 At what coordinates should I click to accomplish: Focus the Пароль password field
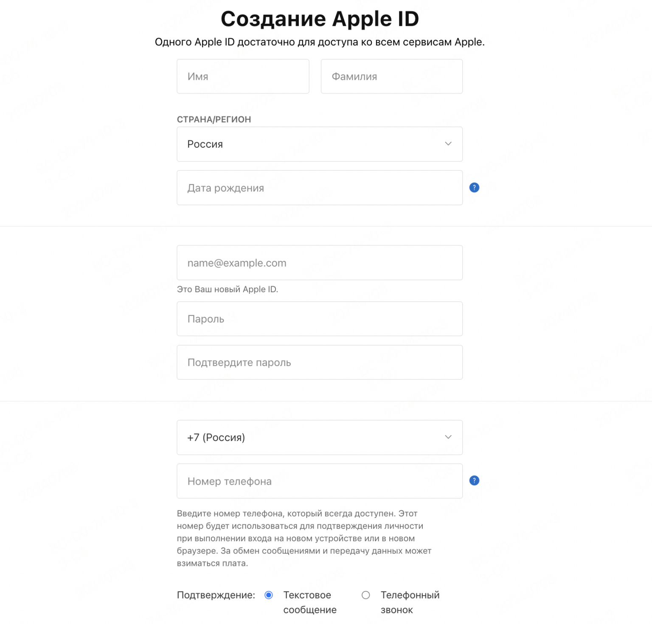(x=319, y=319)
